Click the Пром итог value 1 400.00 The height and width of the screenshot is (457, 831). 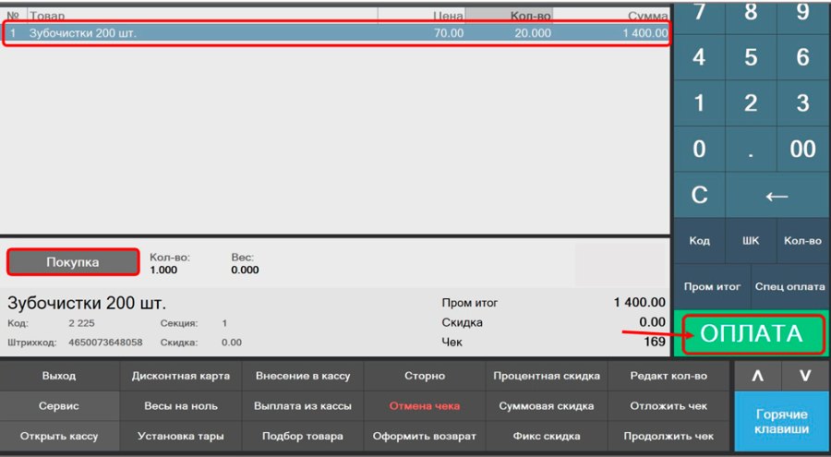[640, 302]
